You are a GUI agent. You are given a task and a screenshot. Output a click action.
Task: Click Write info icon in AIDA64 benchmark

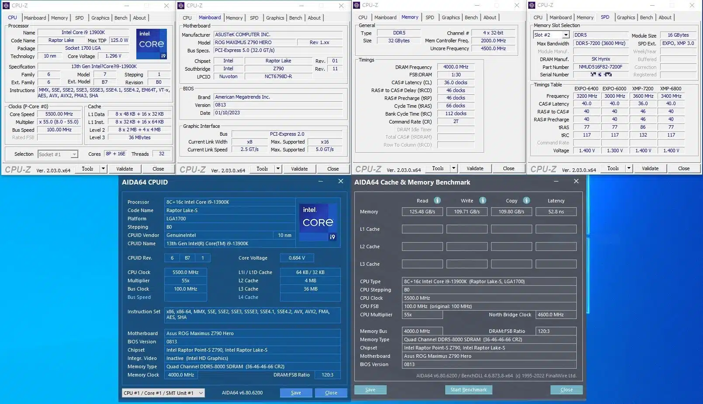[x=482, y=200]
